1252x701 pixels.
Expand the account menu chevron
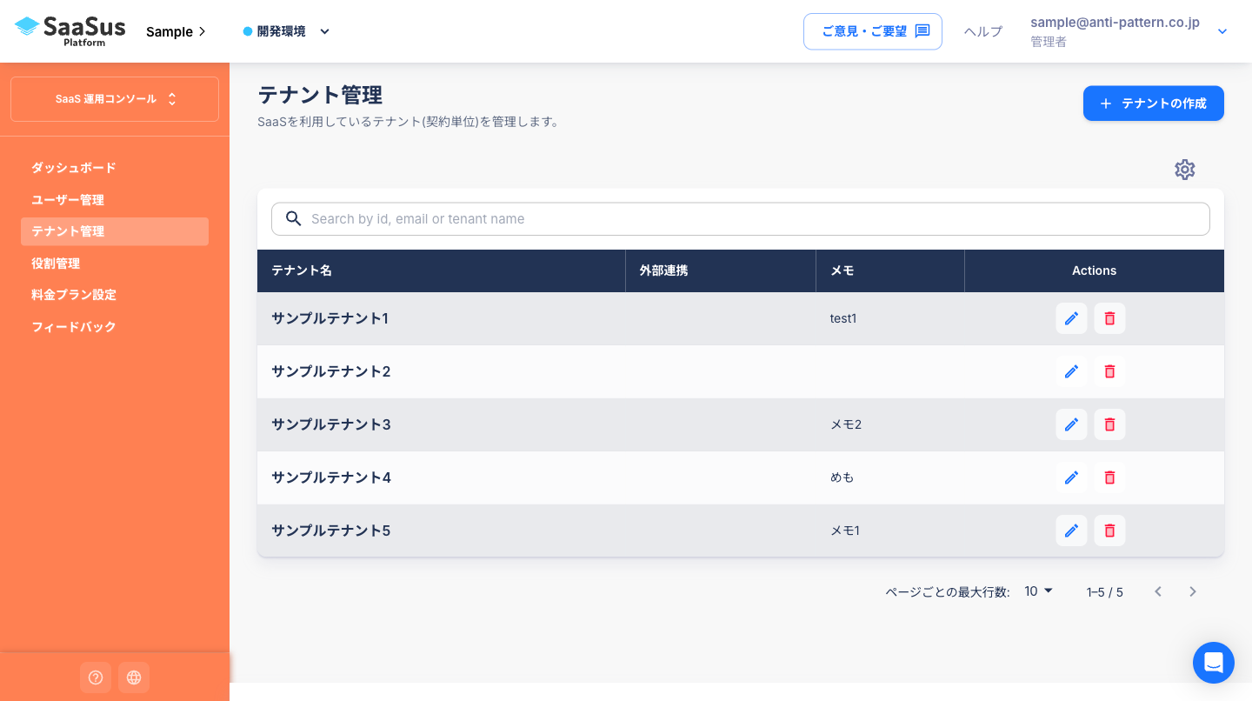pyautogui.click(x=1222, y=31)
